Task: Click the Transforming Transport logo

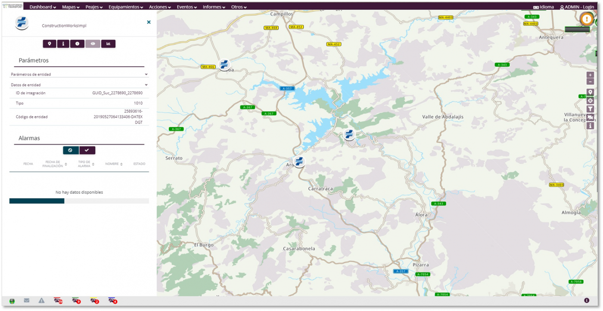Action: click(13, 6)
